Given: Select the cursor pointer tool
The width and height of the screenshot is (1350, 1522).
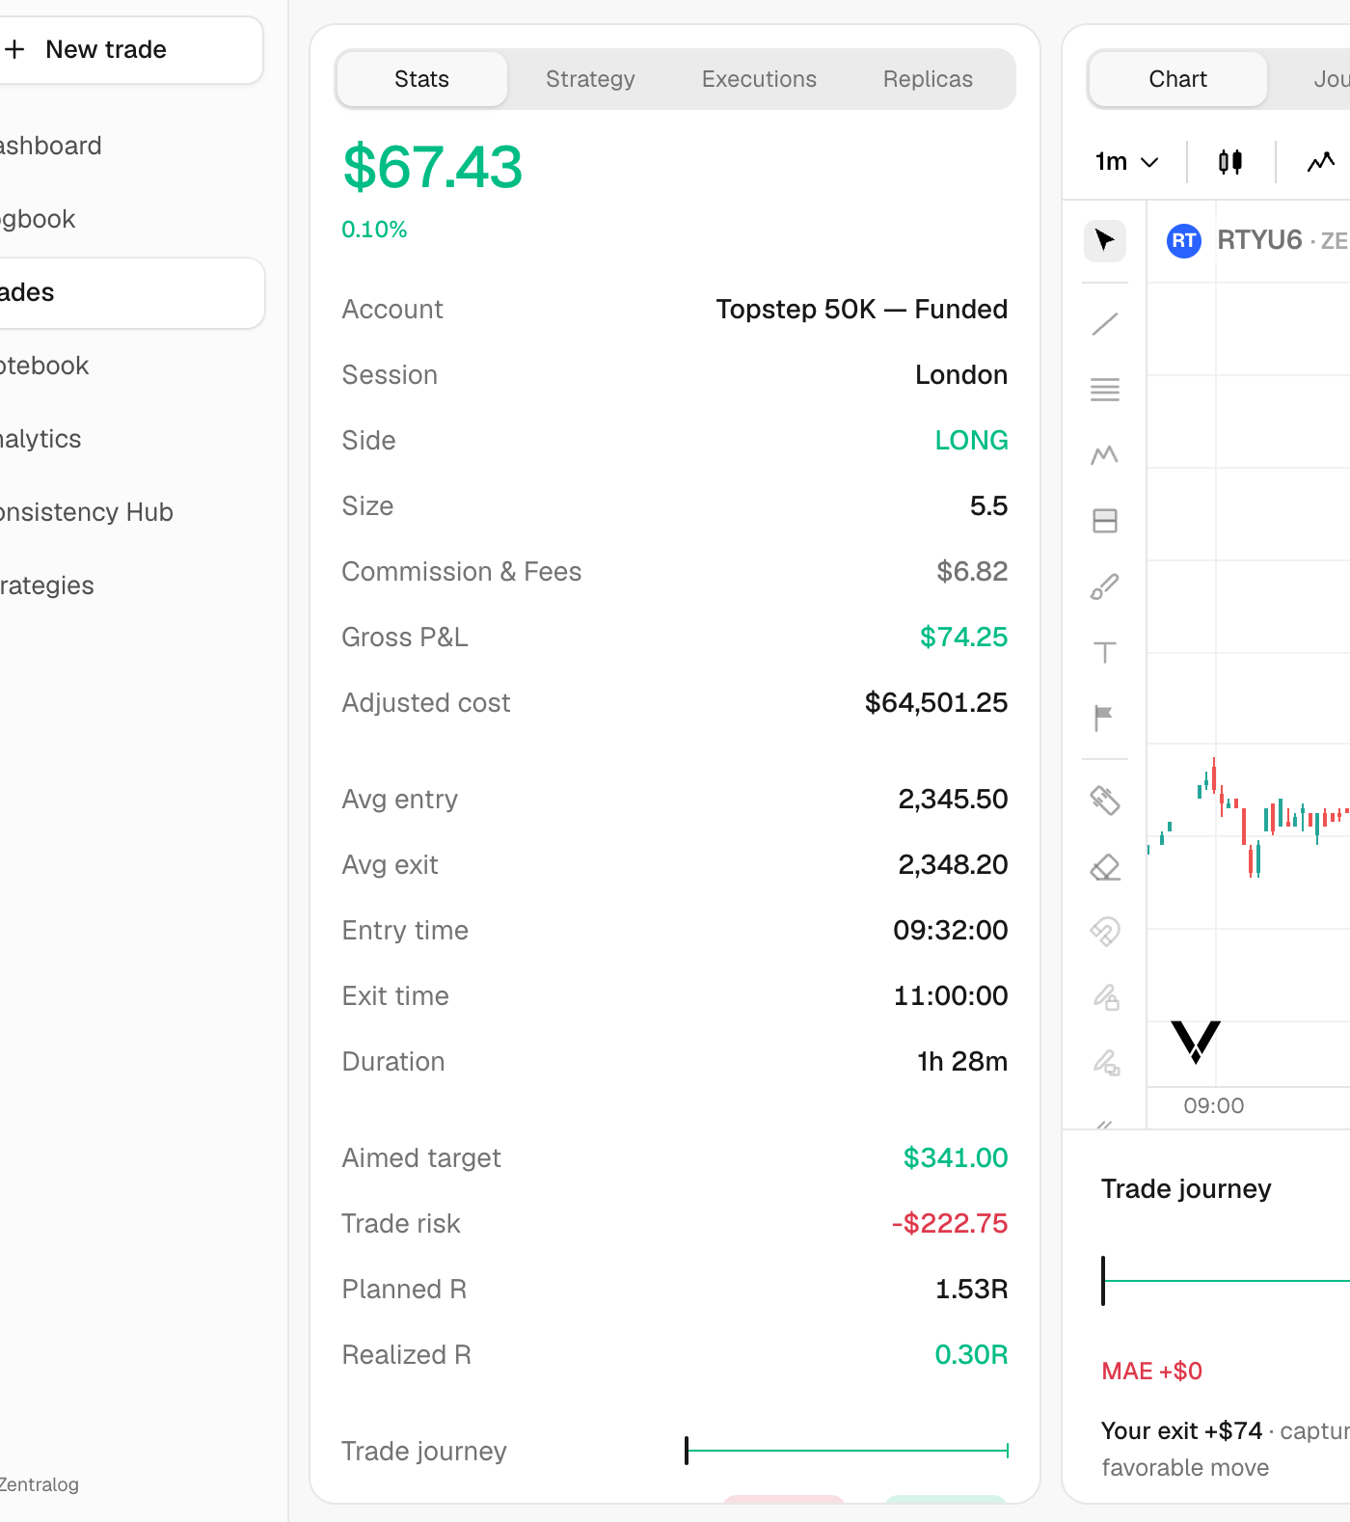Looking at the screenshot, I should pyautogui.click(x=1105, y=240).
